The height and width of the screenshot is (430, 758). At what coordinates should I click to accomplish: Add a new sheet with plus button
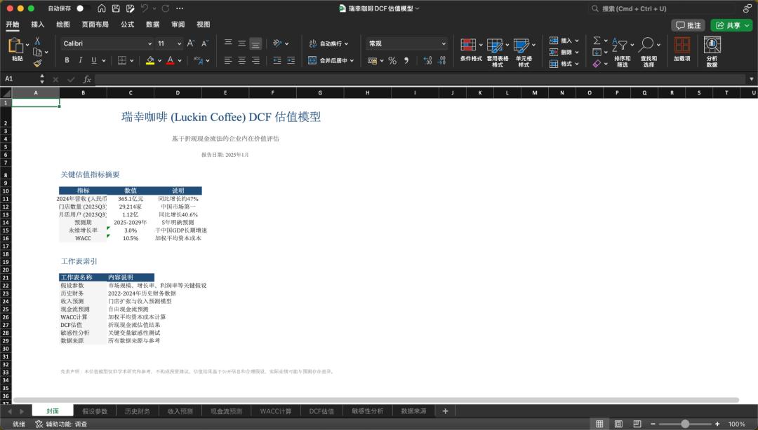coord(445,411)
